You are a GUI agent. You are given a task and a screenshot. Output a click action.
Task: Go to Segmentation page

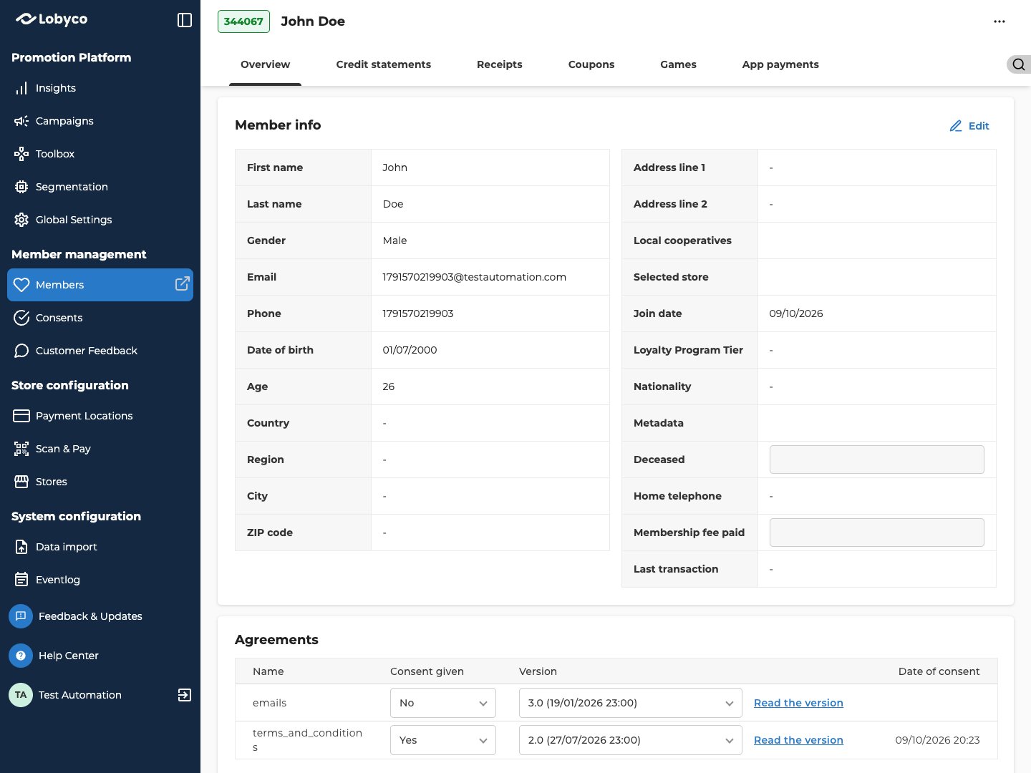[100, 187]
